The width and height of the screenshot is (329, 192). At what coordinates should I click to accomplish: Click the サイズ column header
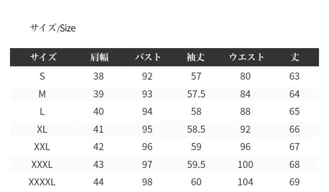[42, 57]
